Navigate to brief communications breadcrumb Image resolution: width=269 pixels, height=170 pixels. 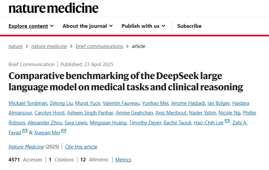pos(99,46)
